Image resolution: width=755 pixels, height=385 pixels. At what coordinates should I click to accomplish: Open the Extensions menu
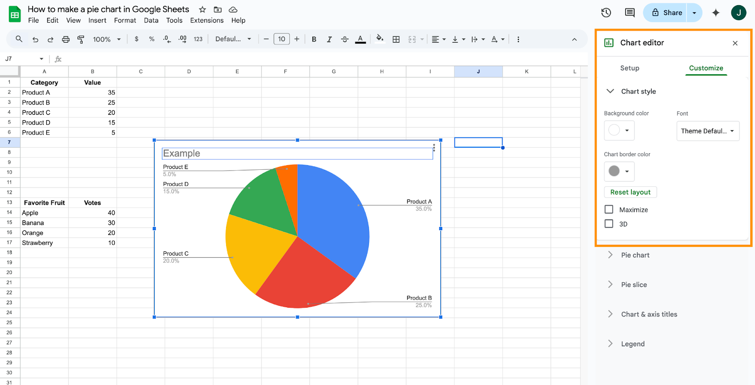pos(207,20)
